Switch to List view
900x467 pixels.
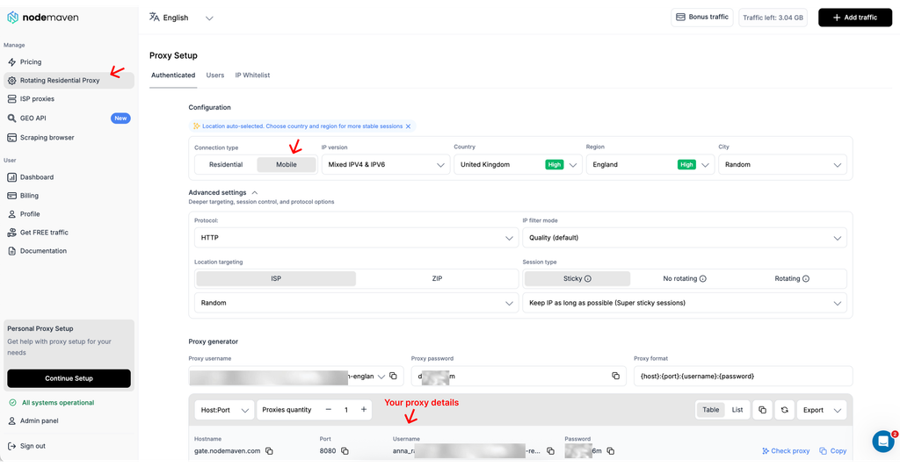tap(737, 410)
